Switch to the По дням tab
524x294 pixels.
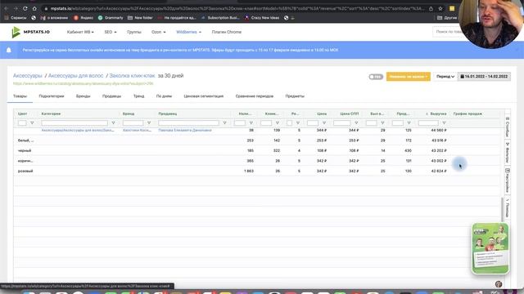click(164, 96)
